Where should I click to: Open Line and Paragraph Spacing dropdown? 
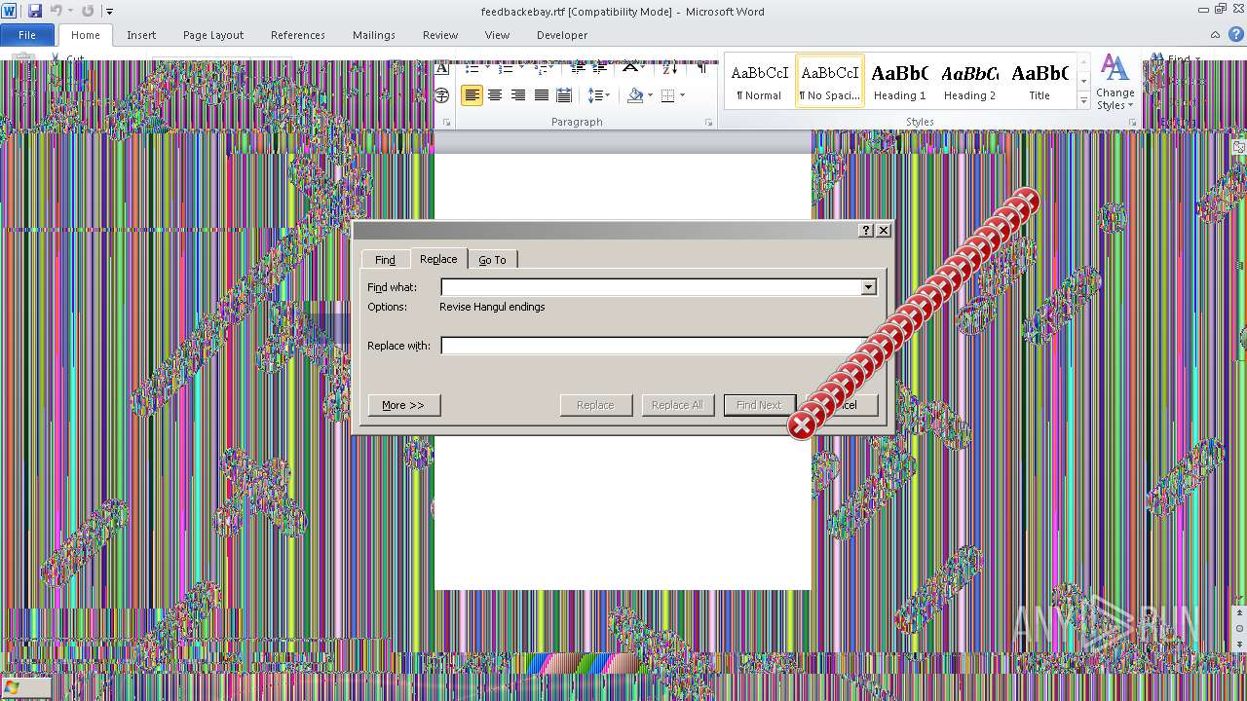598,95
